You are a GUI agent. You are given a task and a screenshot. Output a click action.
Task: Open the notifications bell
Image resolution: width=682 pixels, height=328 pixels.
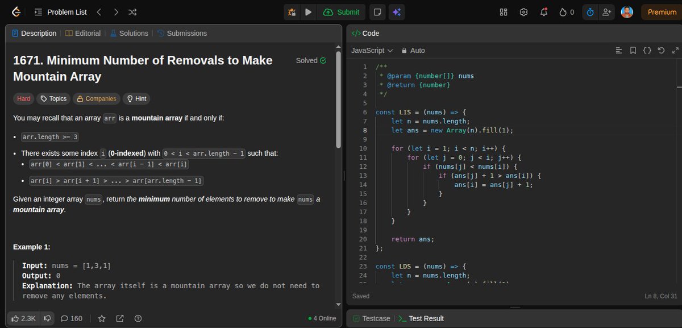pos(543,12)
